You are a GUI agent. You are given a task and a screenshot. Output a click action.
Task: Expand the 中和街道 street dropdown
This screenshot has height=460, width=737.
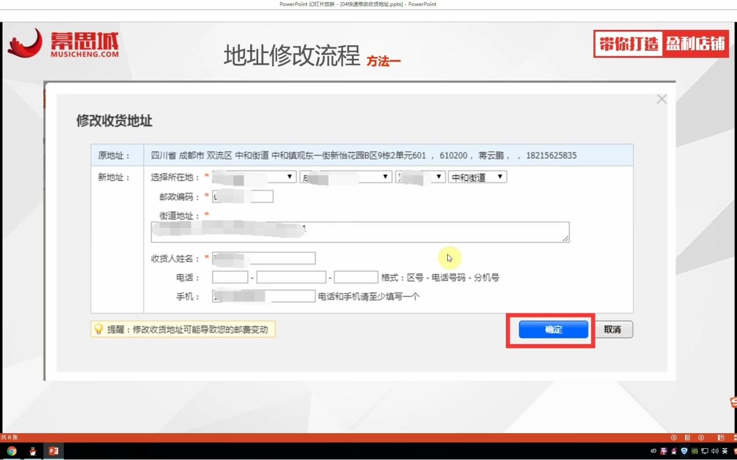(477, 177)
